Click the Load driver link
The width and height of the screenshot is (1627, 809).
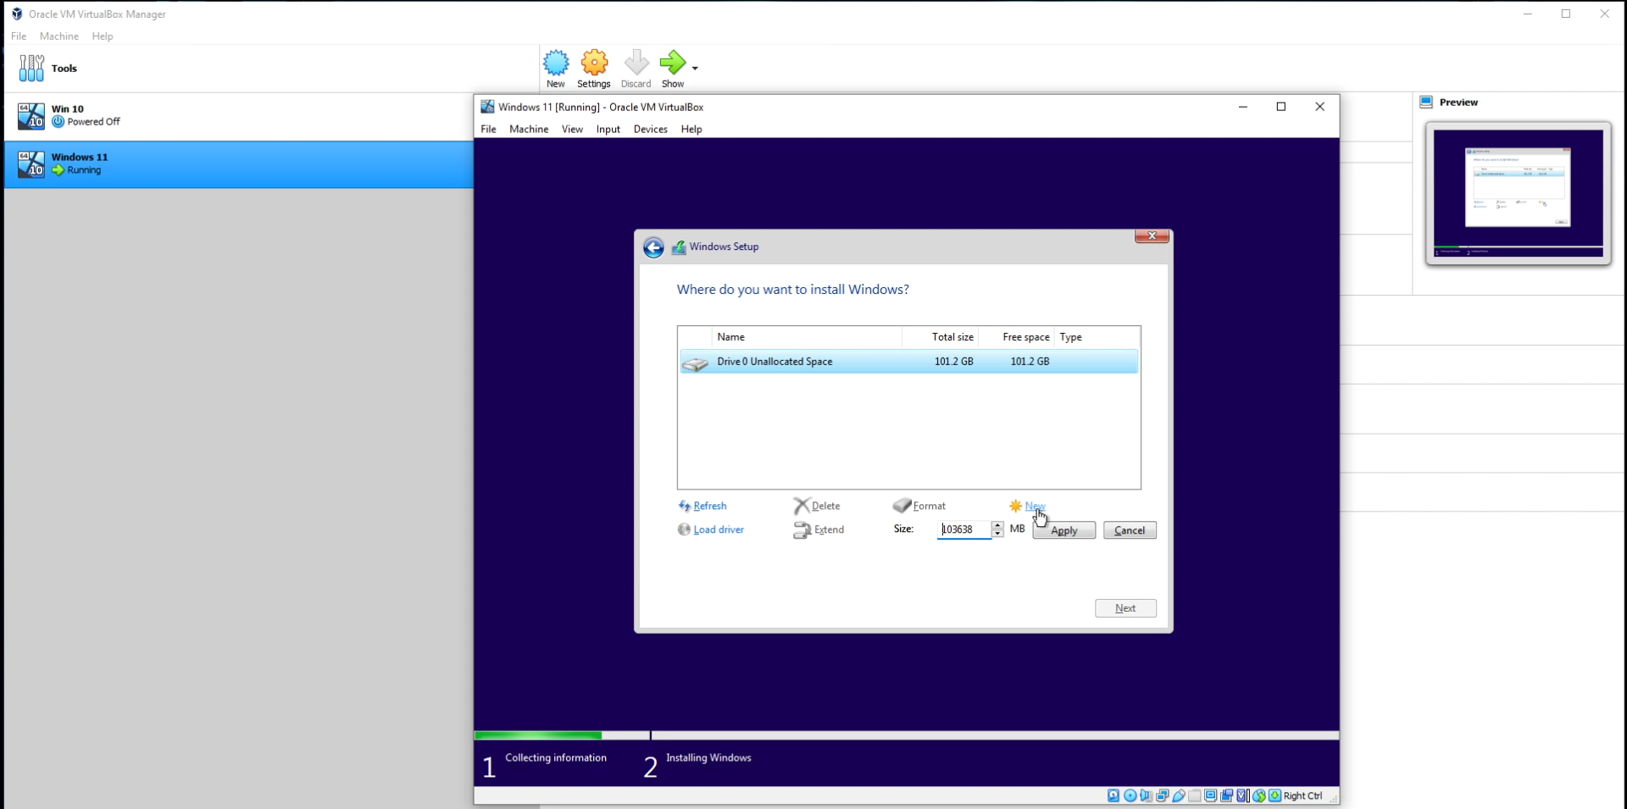[x=711, y=530]
